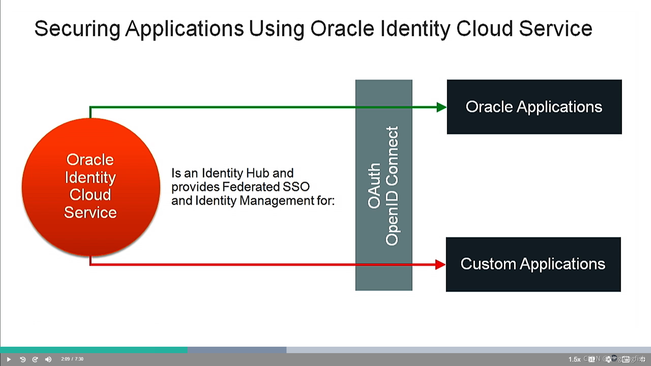The width and height of the screenshot is (651, 366).
Task: Click the picture-in-picture view icon
Action: point(626,359)
